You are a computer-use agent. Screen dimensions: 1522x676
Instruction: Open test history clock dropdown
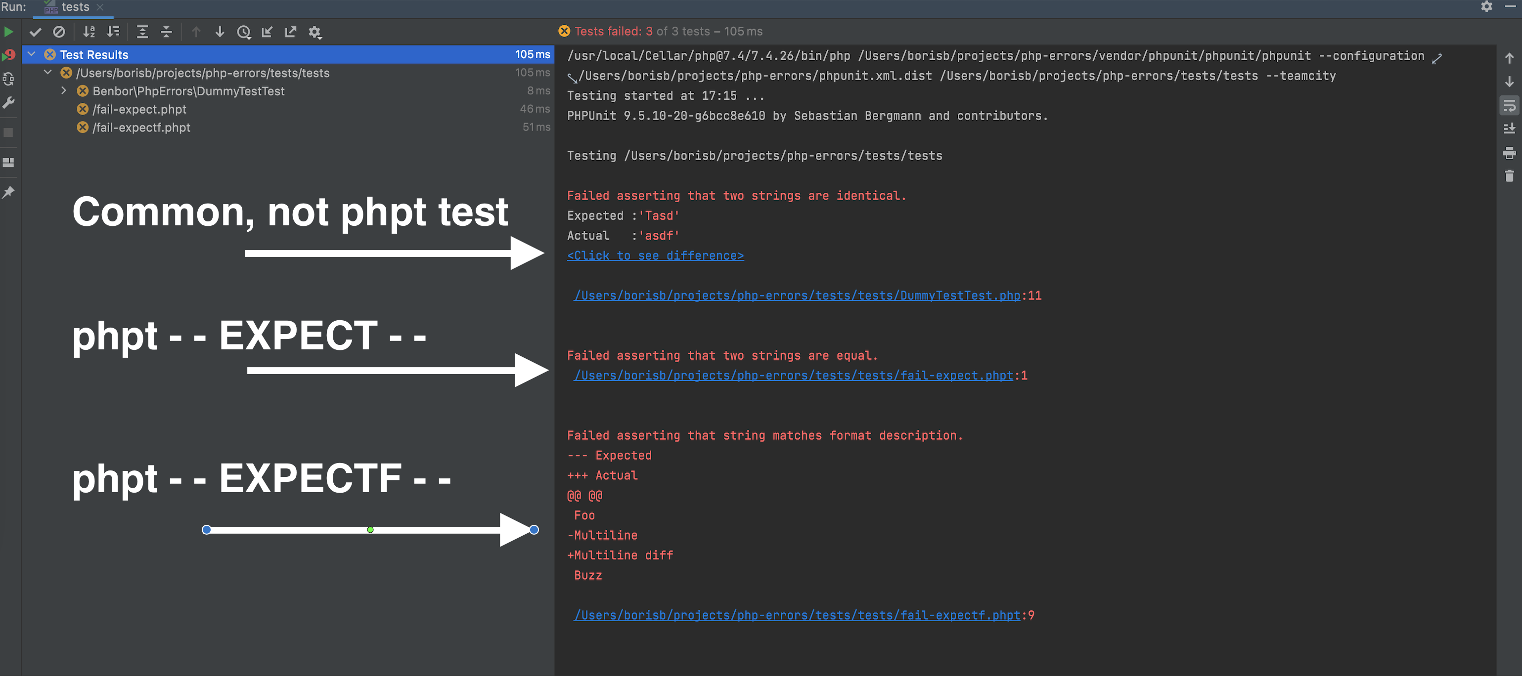pyautogui.click(x=243, y=32)
